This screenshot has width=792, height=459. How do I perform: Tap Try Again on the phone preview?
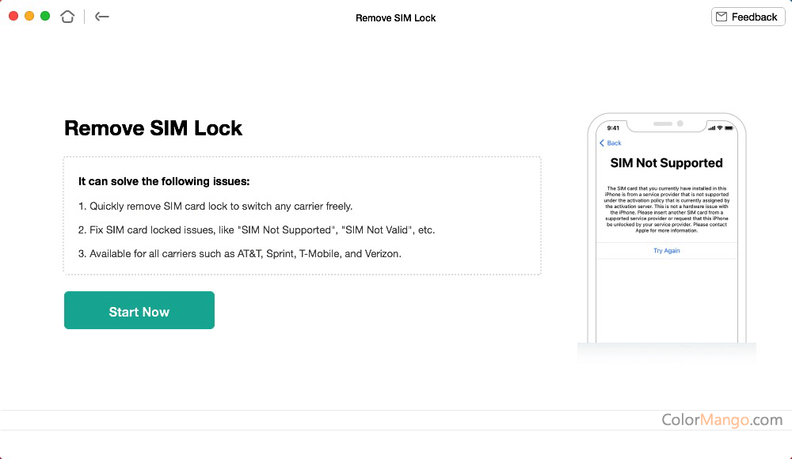[x=666, y=251]
